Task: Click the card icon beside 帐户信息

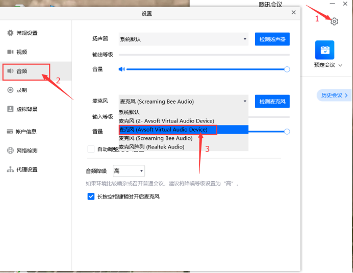Action: (10, 131)
